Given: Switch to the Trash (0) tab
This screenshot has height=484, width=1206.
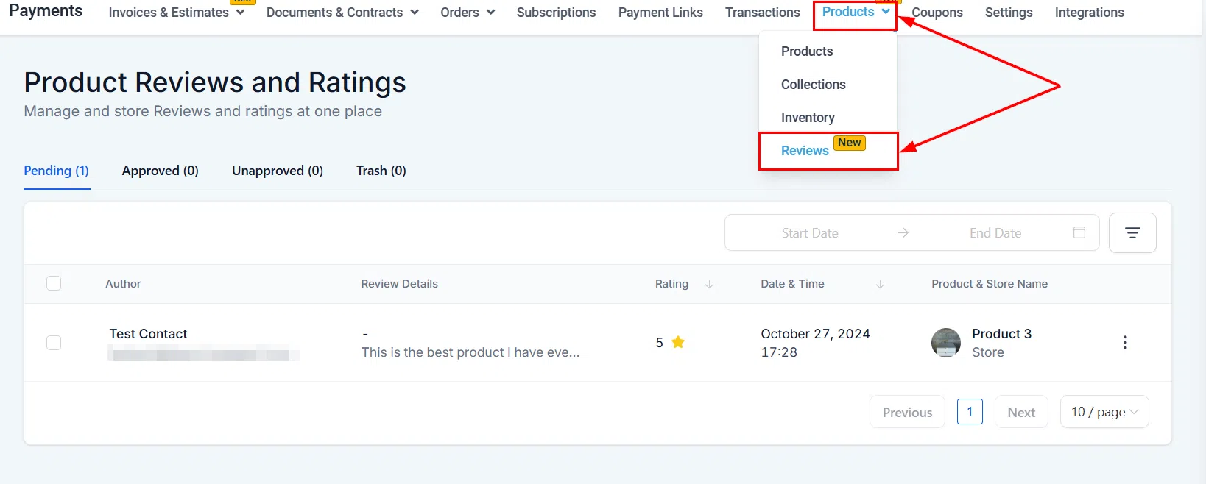Looking at the screenshot, I should click(381, 171).
